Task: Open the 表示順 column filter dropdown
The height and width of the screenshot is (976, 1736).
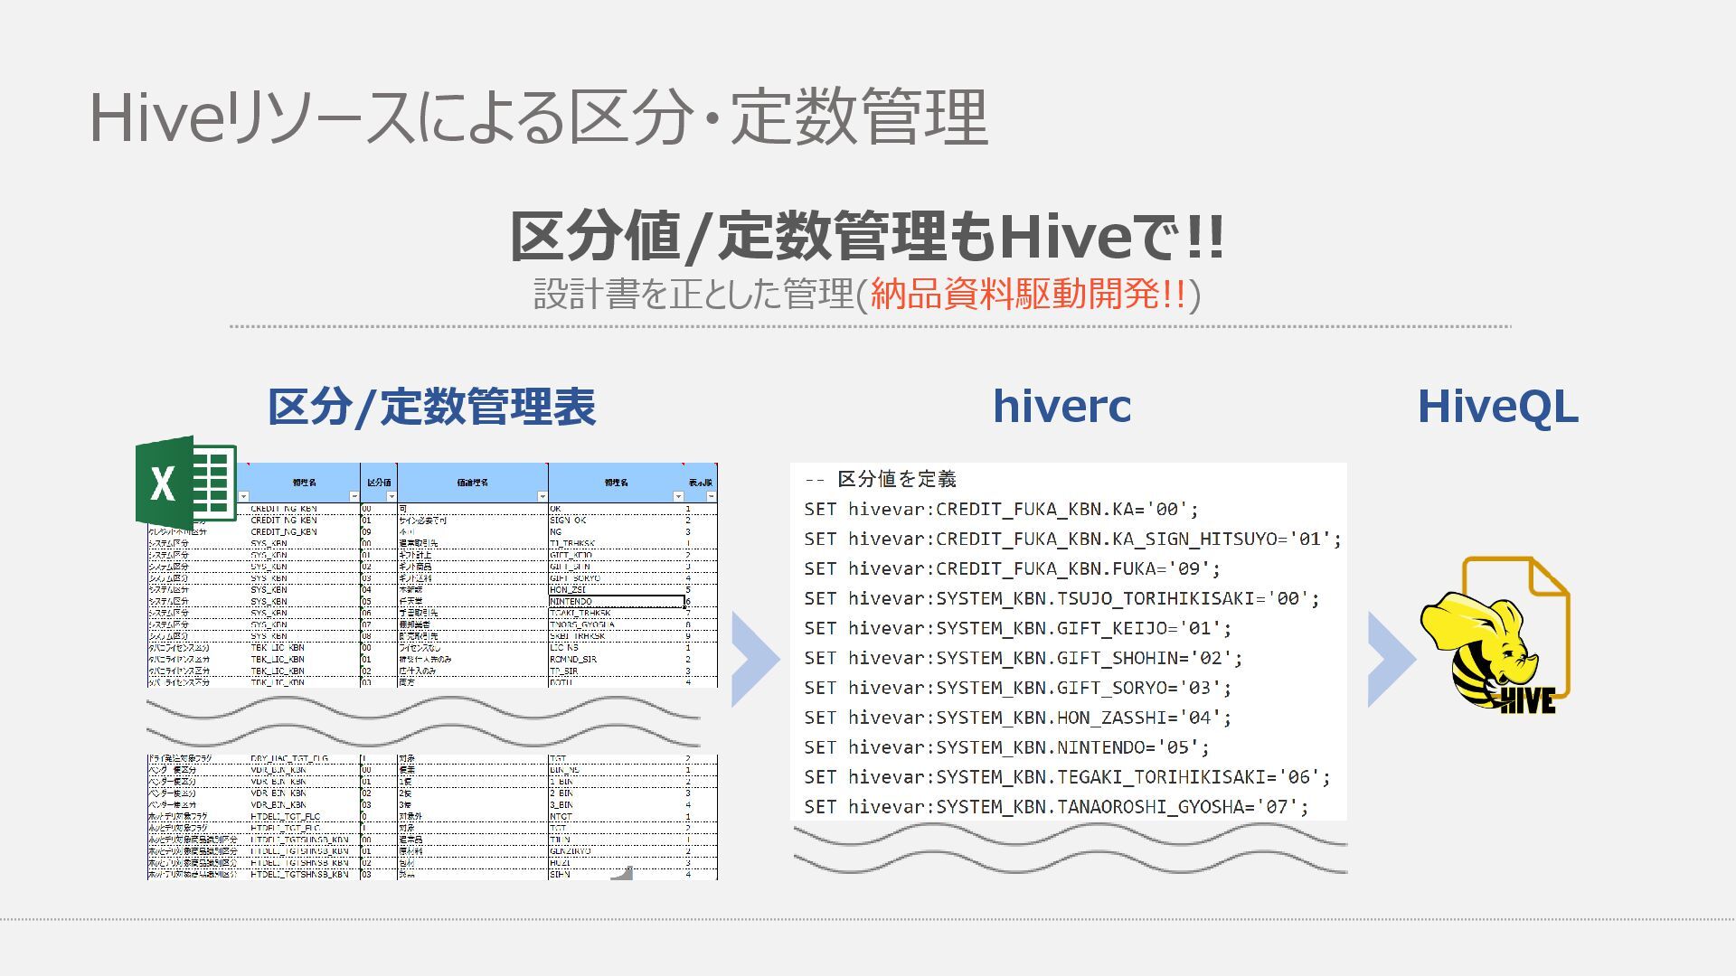Action: (x=711, y=496)
